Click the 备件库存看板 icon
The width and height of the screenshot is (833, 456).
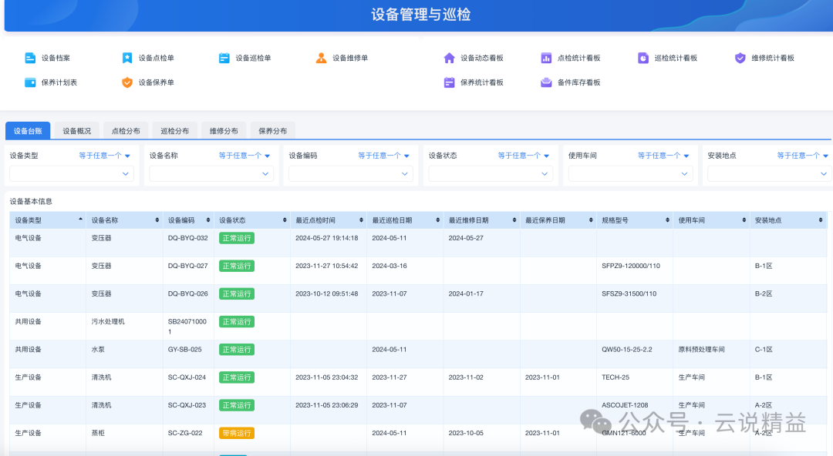[x=546, y=82]
